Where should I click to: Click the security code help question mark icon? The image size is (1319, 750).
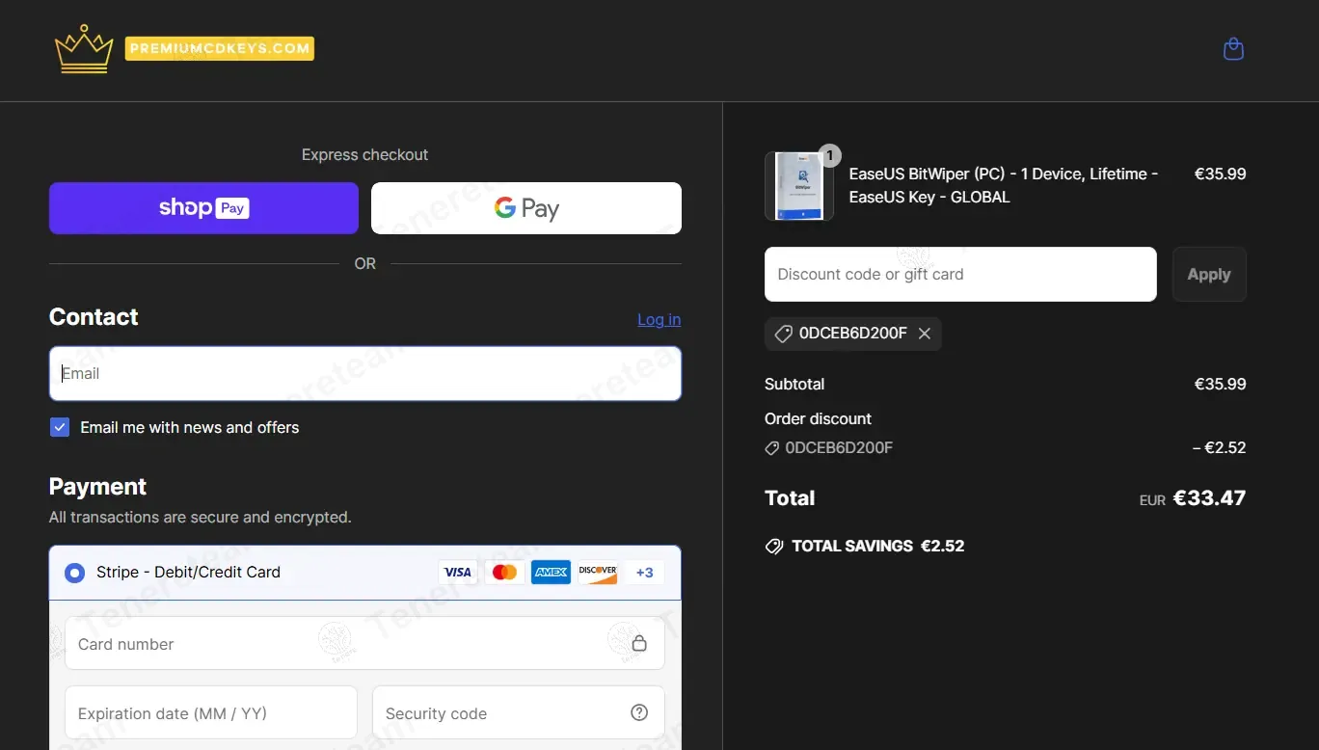tap(638, 712)
